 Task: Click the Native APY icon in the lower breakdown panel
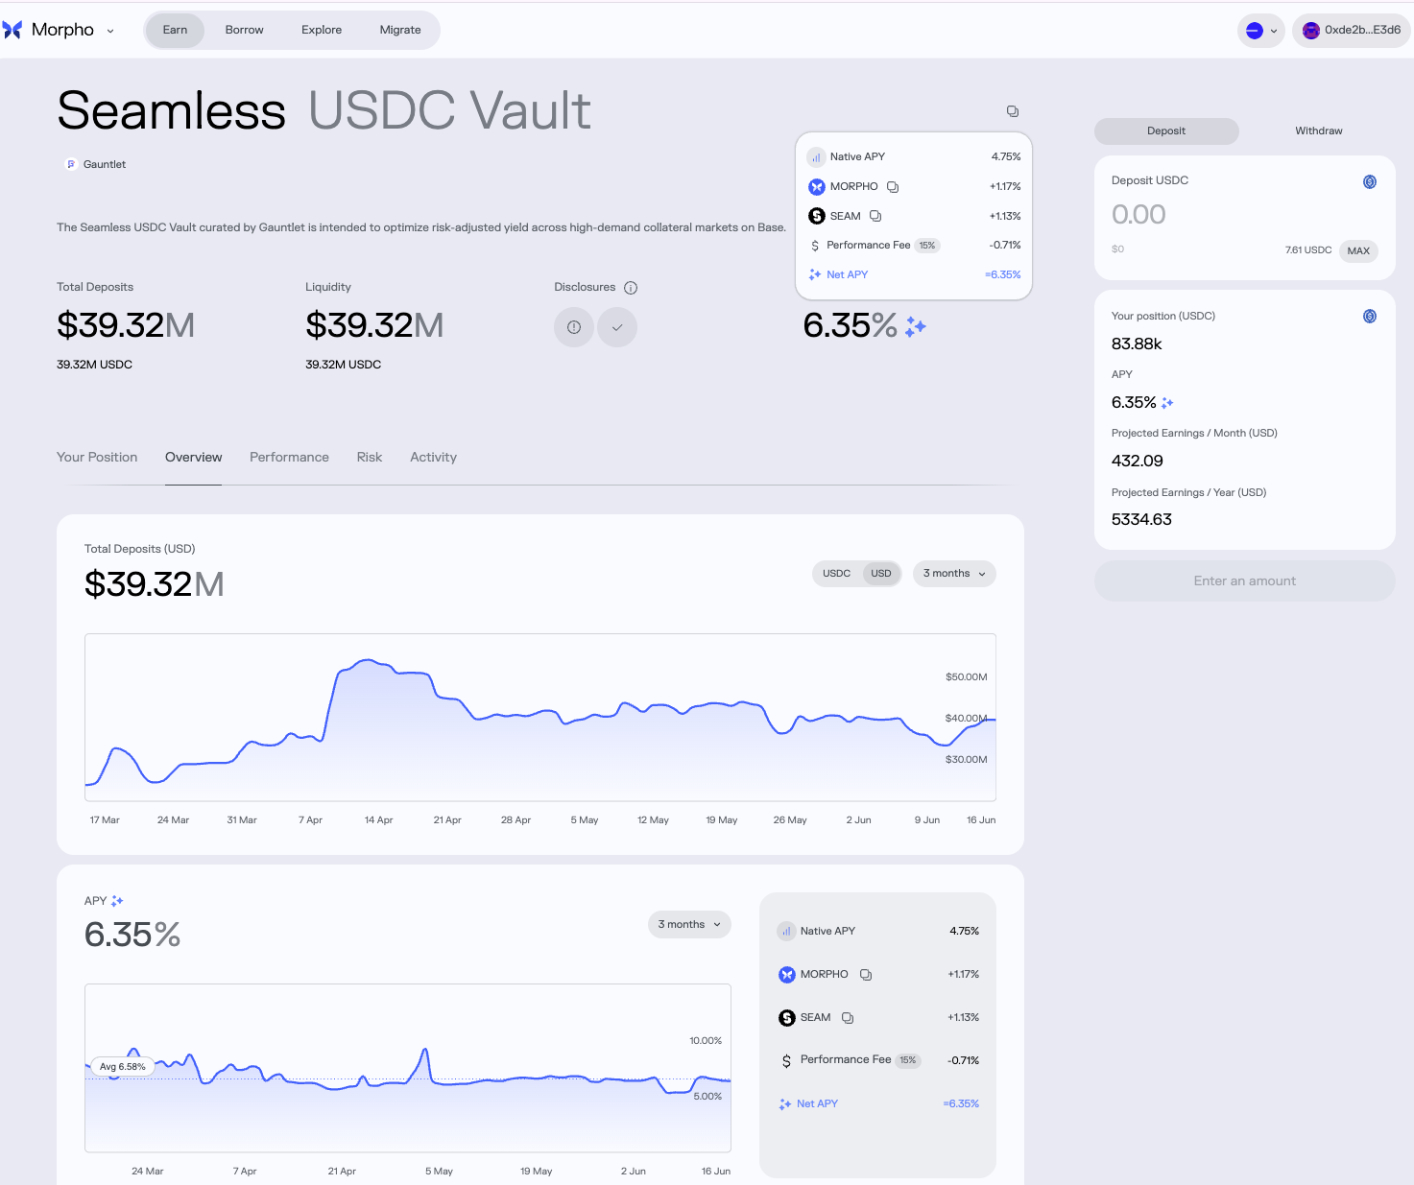tap(786, 931)
